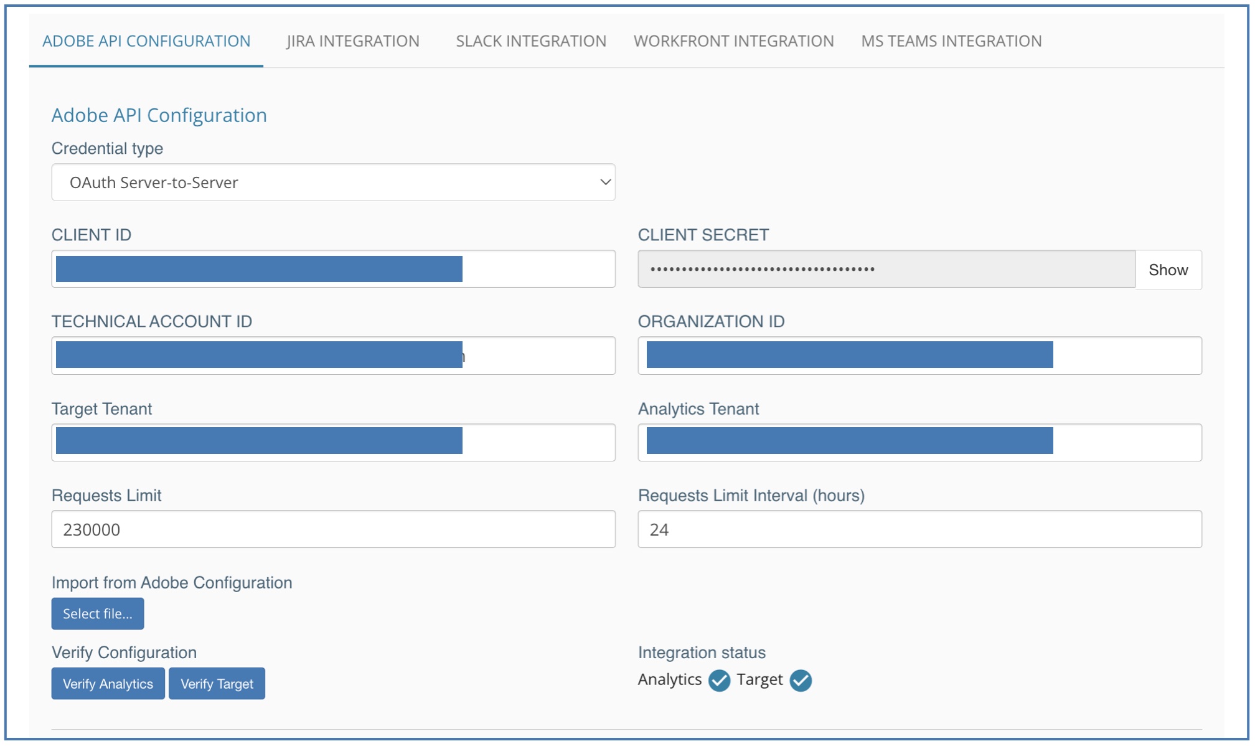Focus the Analytics Tenant field
Image resolution: width=1255 pixels, height=746 pixels.
pos(920,443)
